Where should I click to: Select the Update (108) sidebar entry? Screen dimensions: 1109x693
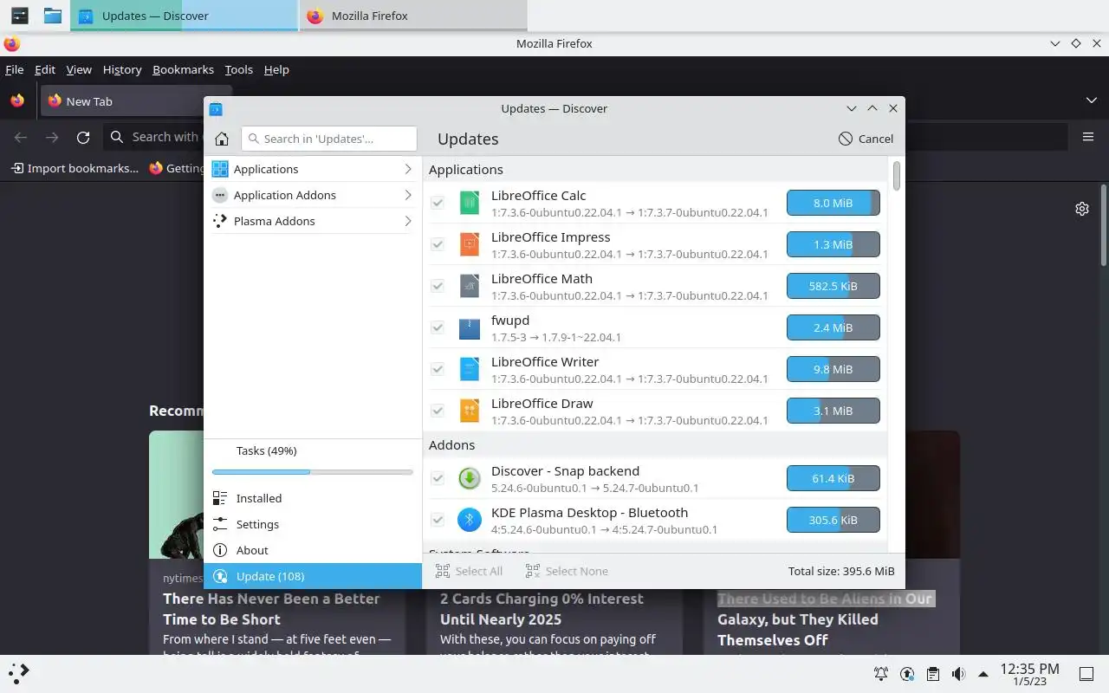[x=313, y=576]
